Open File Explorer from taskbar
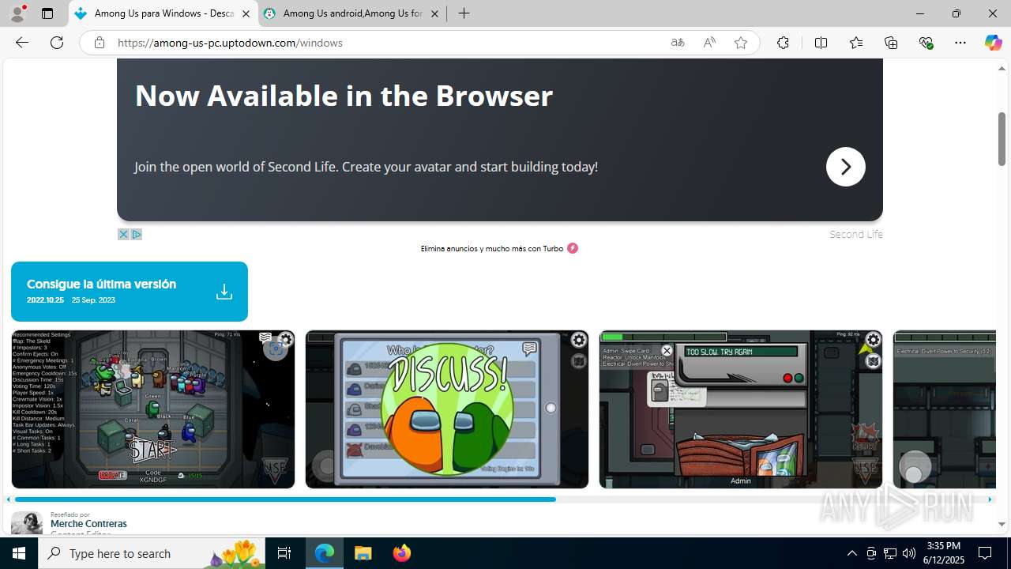This screenshot has height=569, width=1011. click(x=363, y=553)
